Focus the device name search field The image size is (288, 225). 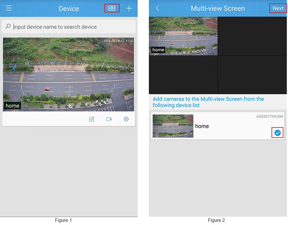69,27
